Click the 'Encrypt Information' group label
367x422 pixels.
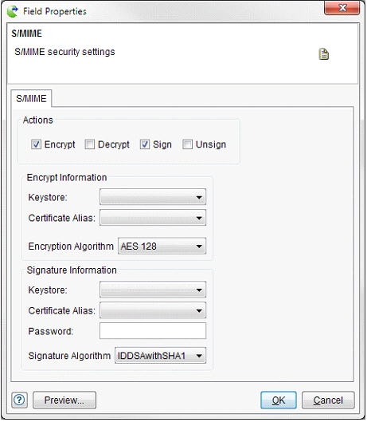(x=67, y=178)
